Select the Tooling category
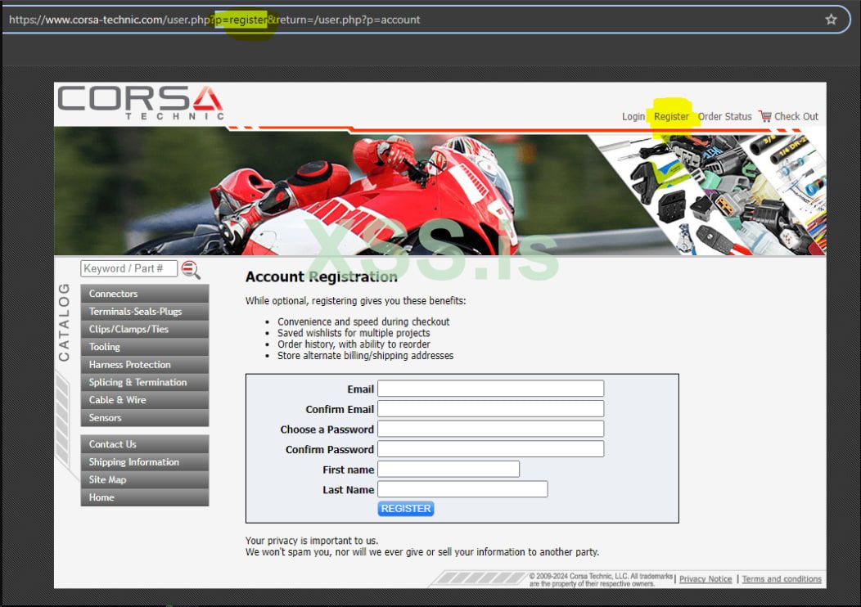Image resolution: width=861 pixels, height=607 pixels. (x=144, y=347)
